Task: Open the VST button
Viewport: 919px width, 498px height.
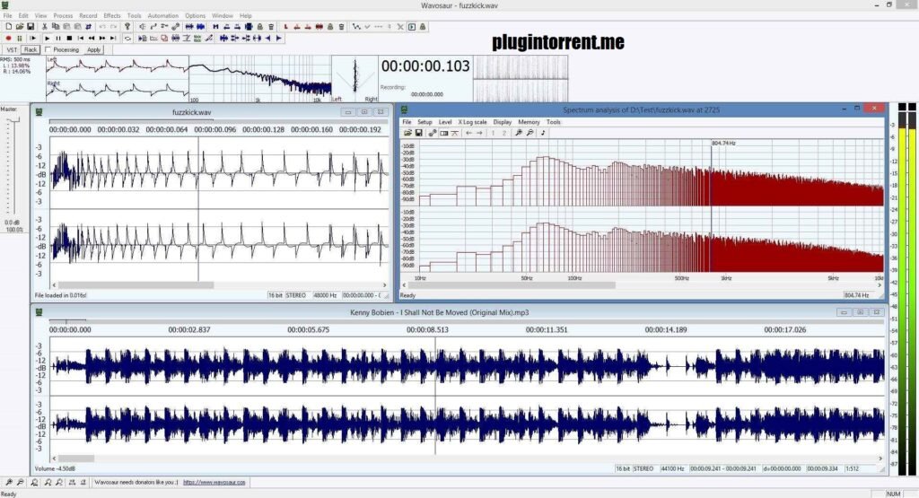Action: [12, 50]
